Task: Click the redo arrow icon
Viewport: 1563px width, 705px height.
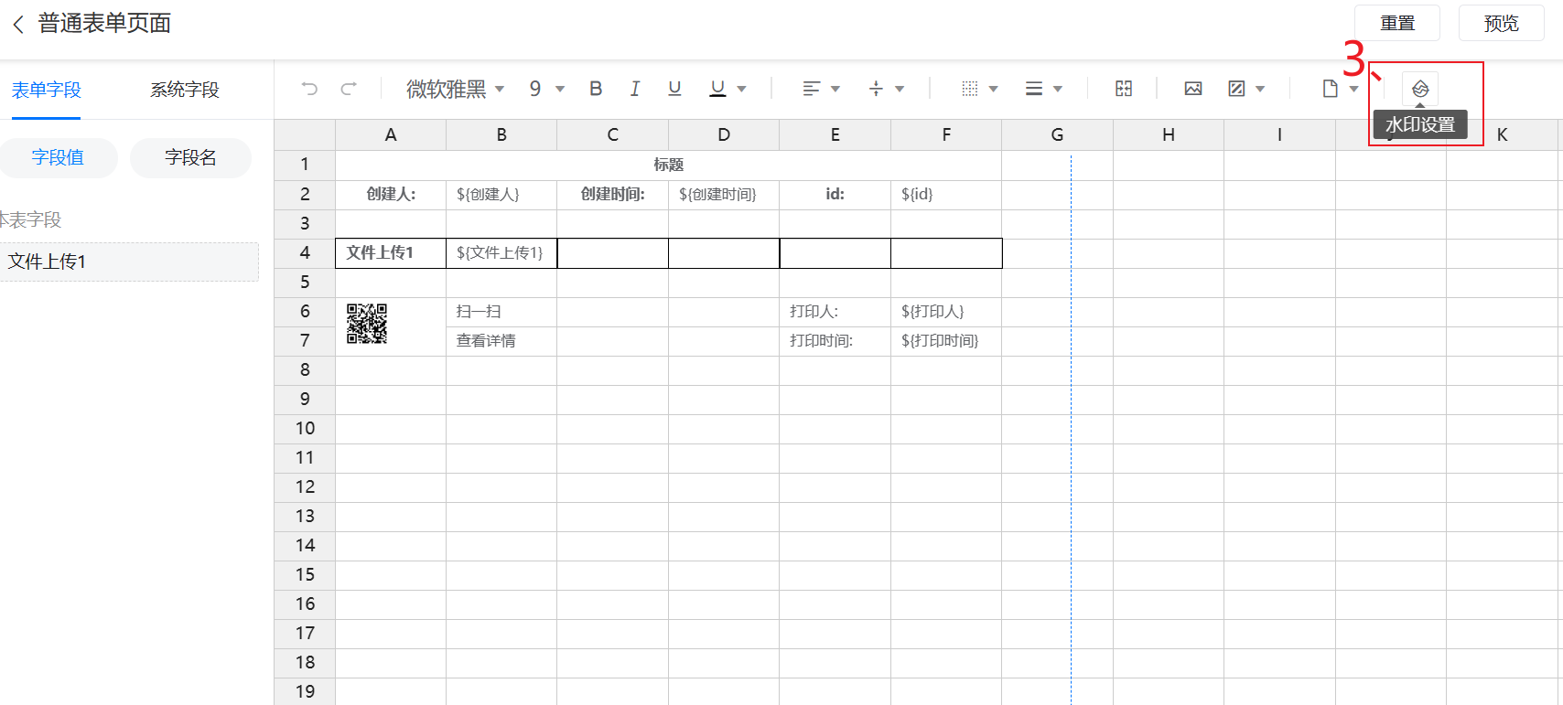Action: 349,89
